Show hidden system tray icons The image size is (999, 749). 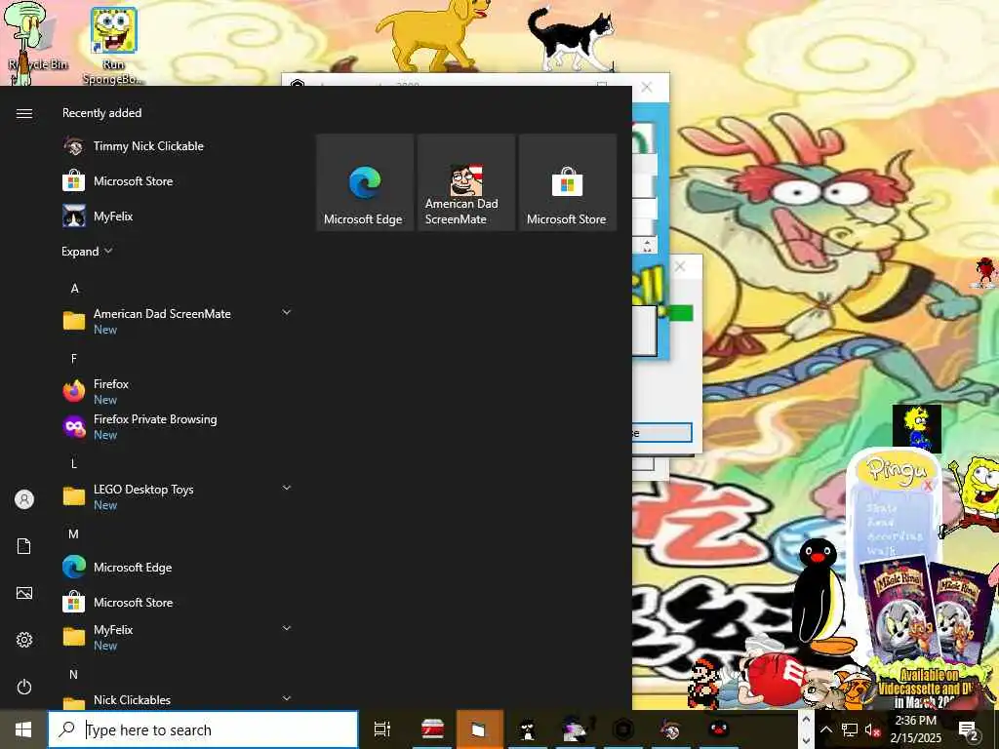click(x=825, y=729)
